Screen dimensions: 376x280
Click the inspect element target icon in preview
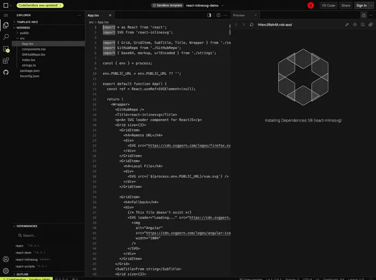pos(355,25)
